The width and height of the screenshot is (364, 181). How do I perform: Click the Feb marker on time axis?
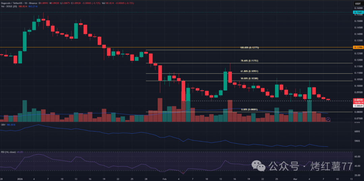click(x=164, y=179)
